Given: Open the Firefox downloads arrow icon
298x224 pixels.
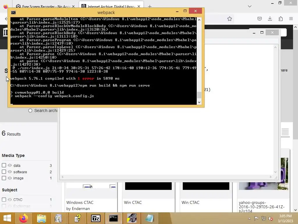Looking at the screenshot, I should 270,19.
